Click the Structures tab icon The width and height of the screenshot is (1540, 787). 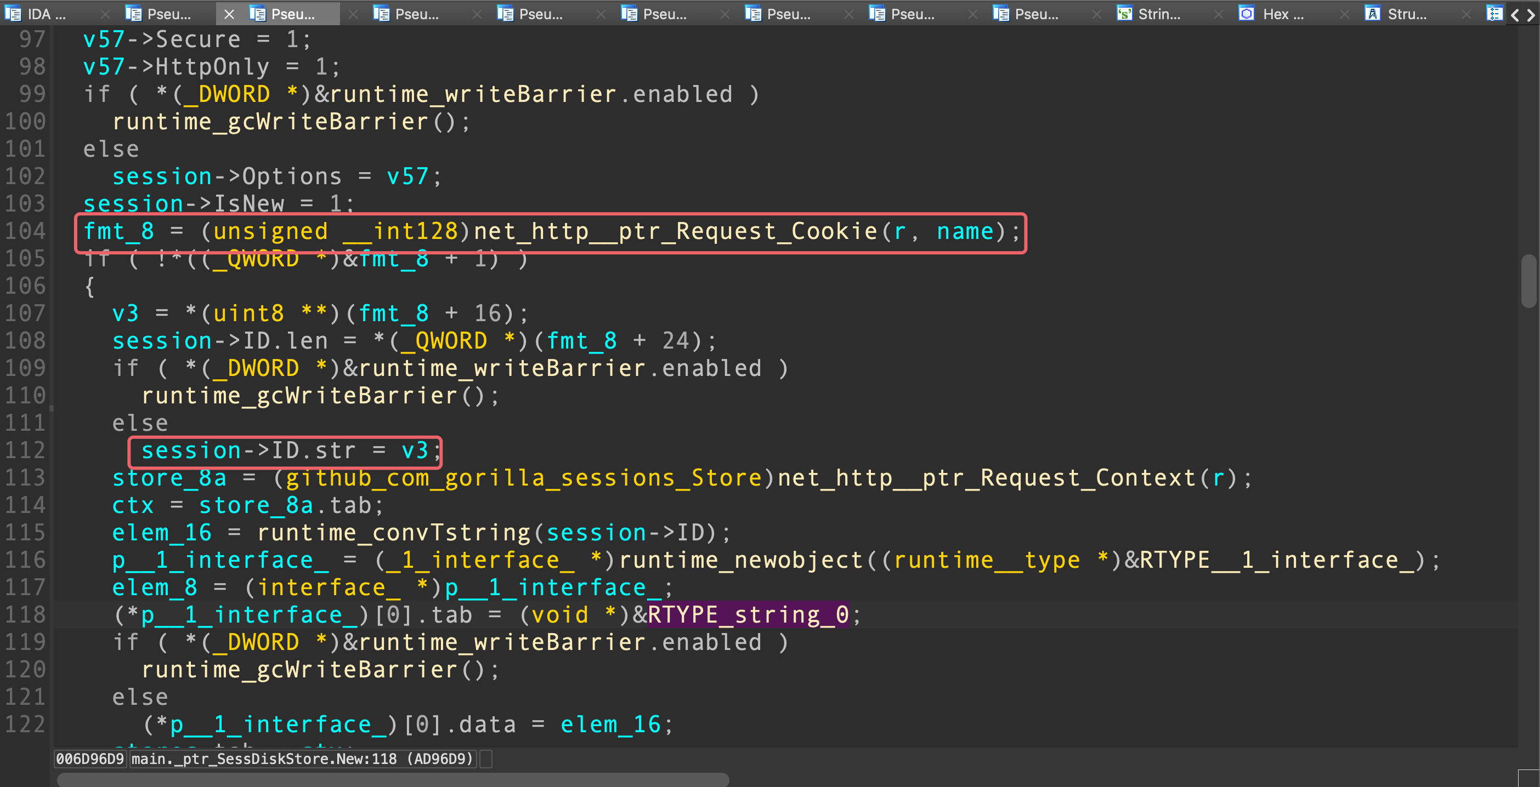(x=1373, y=13)
